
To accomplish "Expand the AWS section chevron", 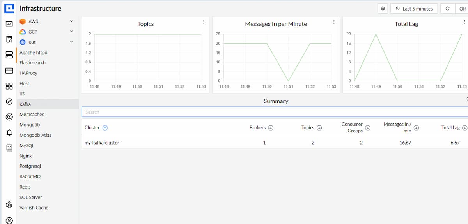I will click(71, 21).
